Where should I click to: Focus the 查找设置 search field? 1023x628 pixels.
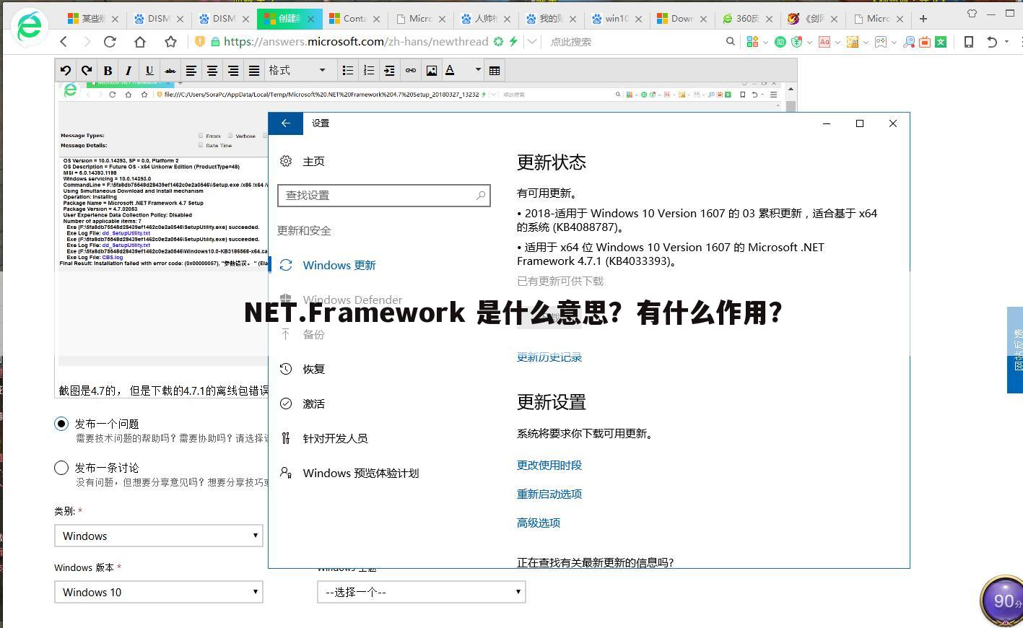point(384,195)
